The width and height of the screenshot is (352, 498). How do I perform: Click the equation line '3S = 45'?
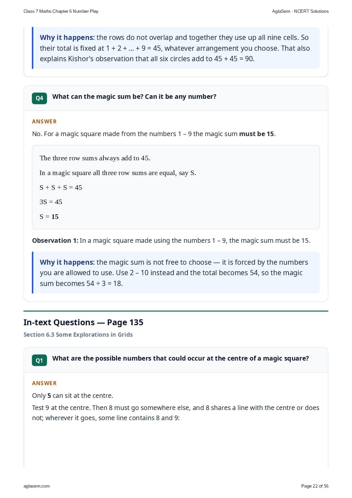51,202
